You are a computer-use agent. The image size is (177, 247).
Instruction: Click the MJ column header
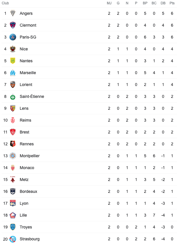point(109,3)
